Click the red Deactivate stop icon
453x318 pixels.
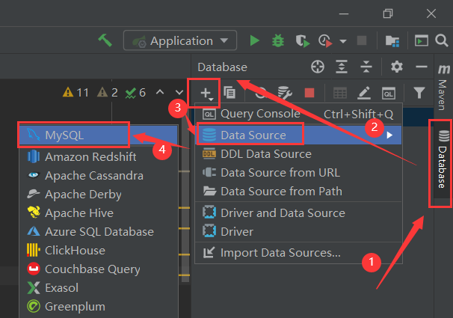click(309, 93)
